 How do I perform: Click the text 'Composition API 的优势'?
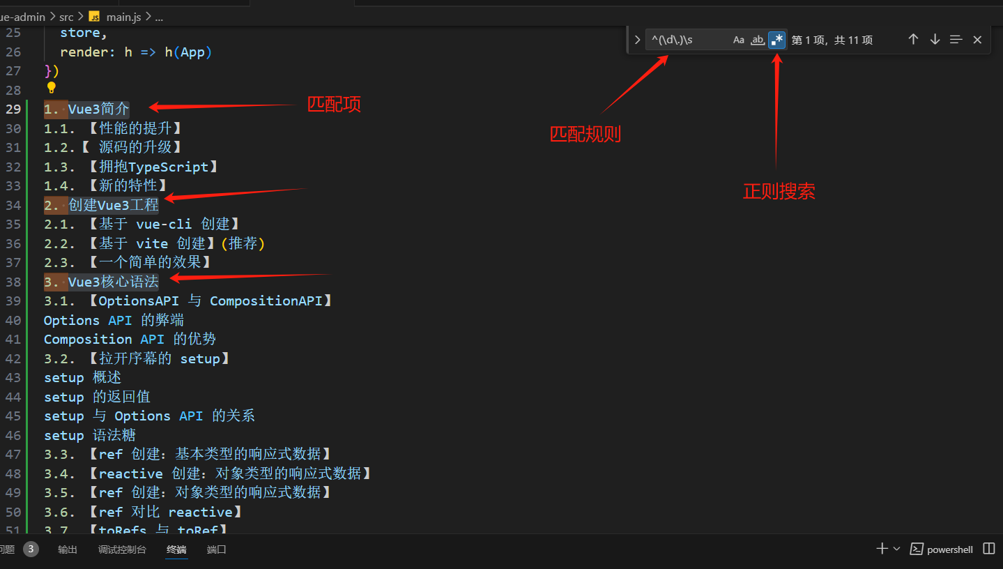coord(130,339)
